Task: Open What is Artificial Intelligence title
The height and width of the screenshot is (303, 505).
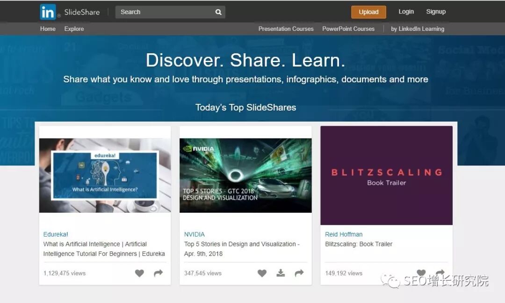Action: tap(104, 249)
